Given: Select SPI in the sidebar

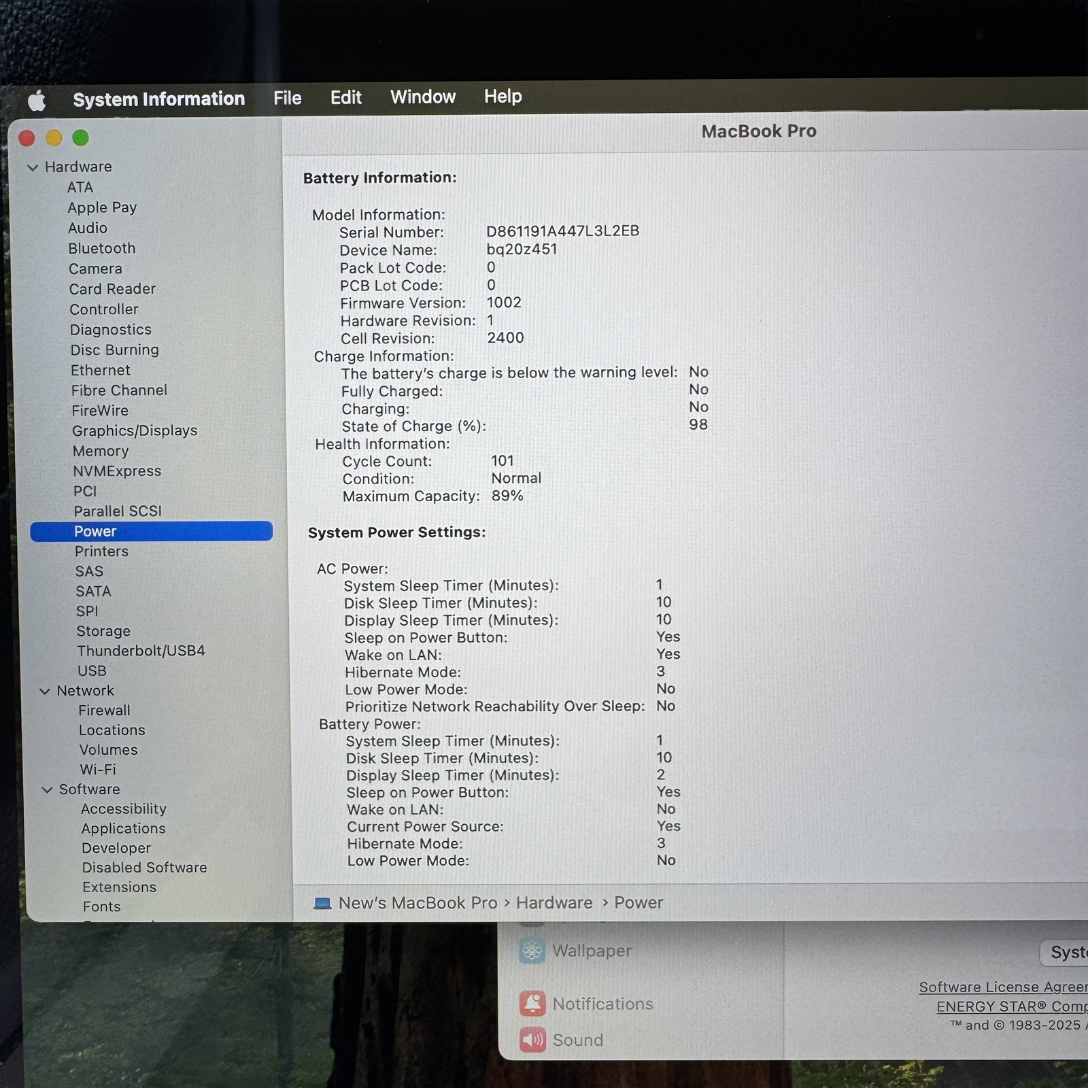Looking at the screenshot, I should coord(87,611).
